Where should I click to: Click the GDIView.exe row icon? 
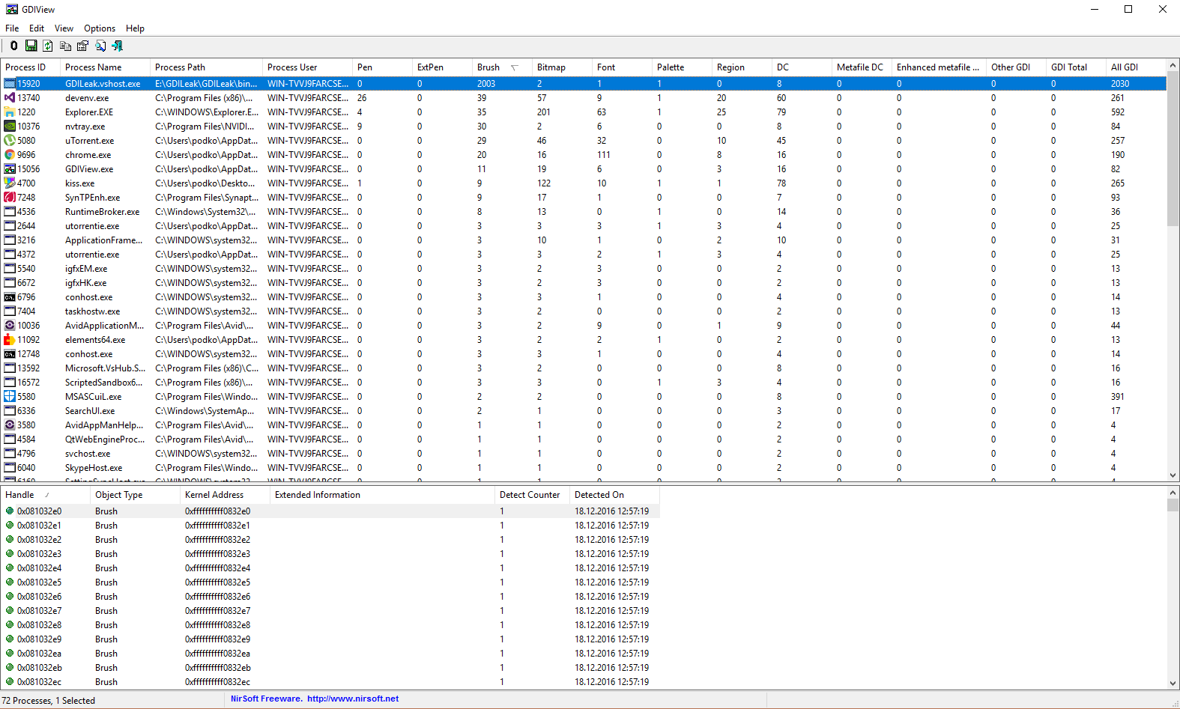coord(10,169)
